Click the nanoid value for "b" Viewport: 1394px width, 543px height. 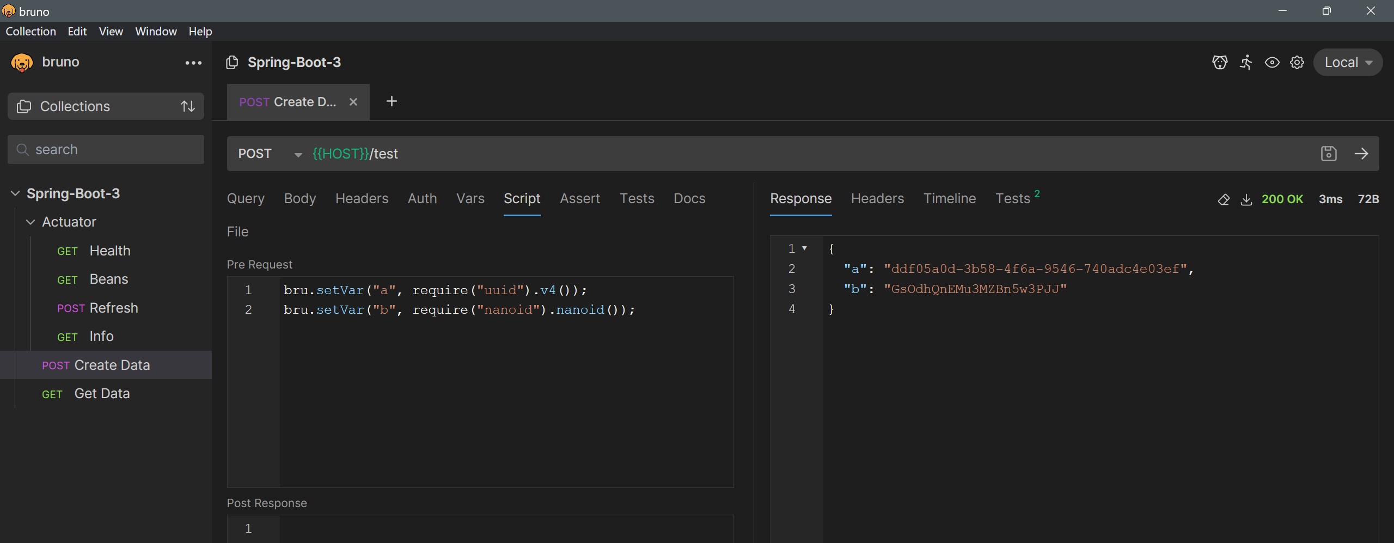click(975, 289)
